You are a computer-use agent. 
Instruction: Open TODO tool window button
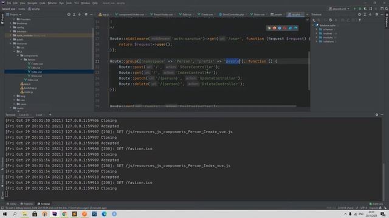tap(12, 204)
